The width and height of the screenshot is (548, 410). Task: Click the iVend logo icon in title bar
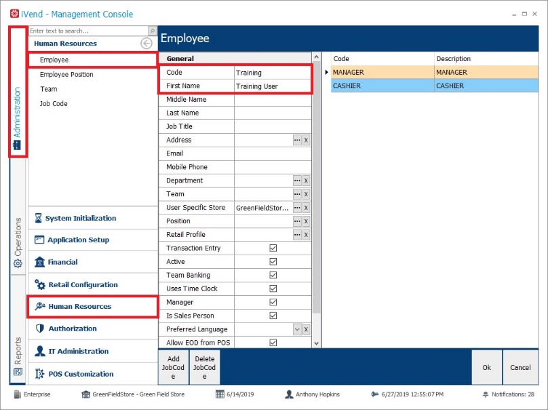pyautogui.click(x=14, y=14)
